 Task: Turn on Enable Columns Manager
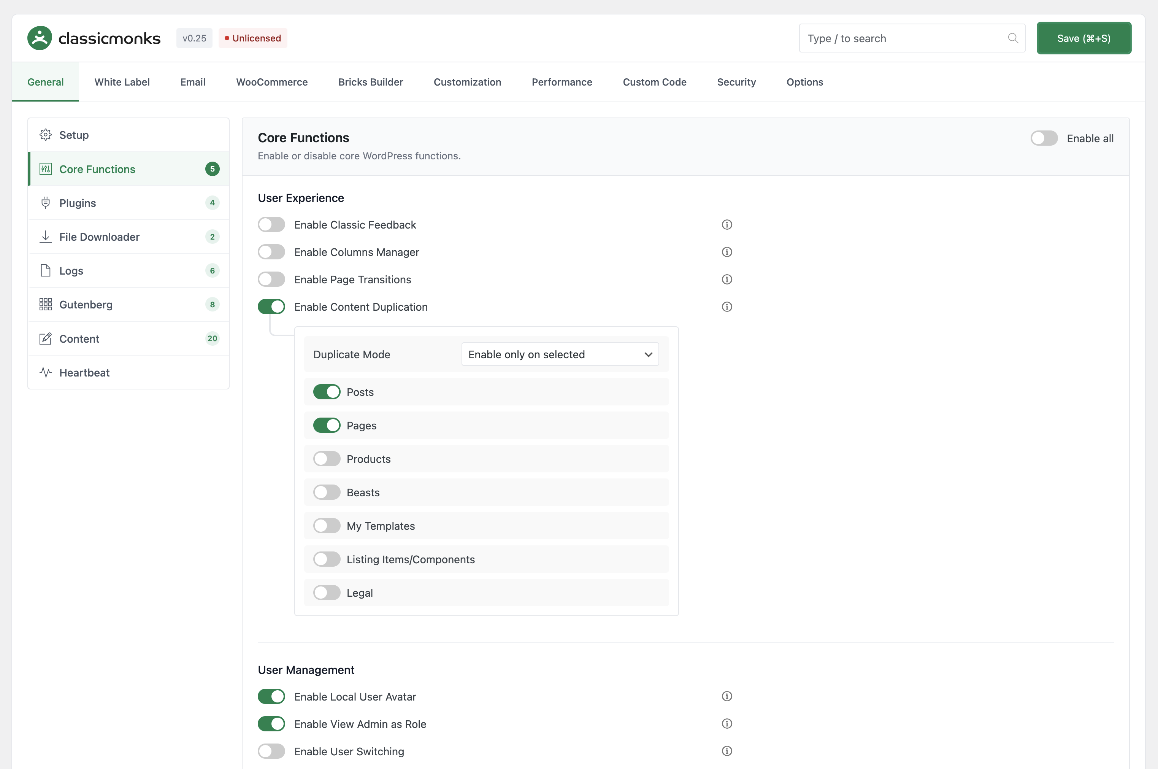point(271,252)
